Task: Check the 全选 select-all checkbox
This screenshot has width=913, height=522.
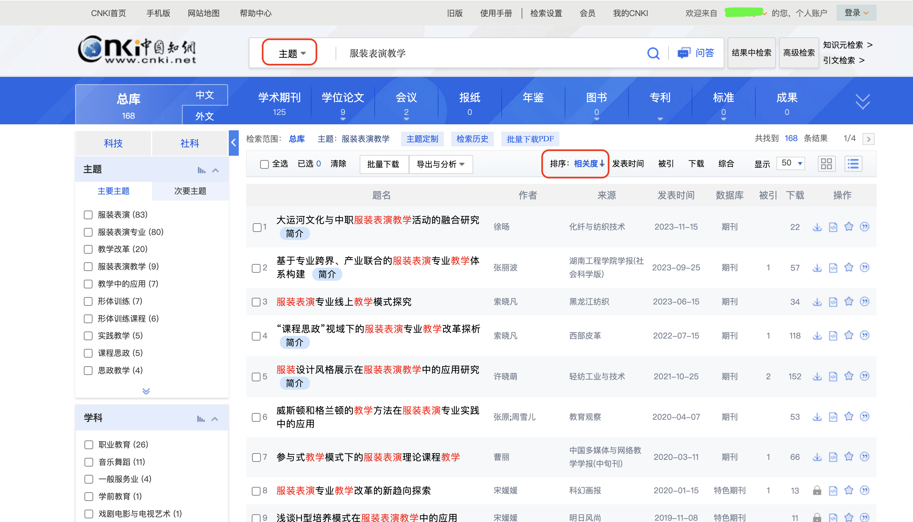Action: pos(264,164)
